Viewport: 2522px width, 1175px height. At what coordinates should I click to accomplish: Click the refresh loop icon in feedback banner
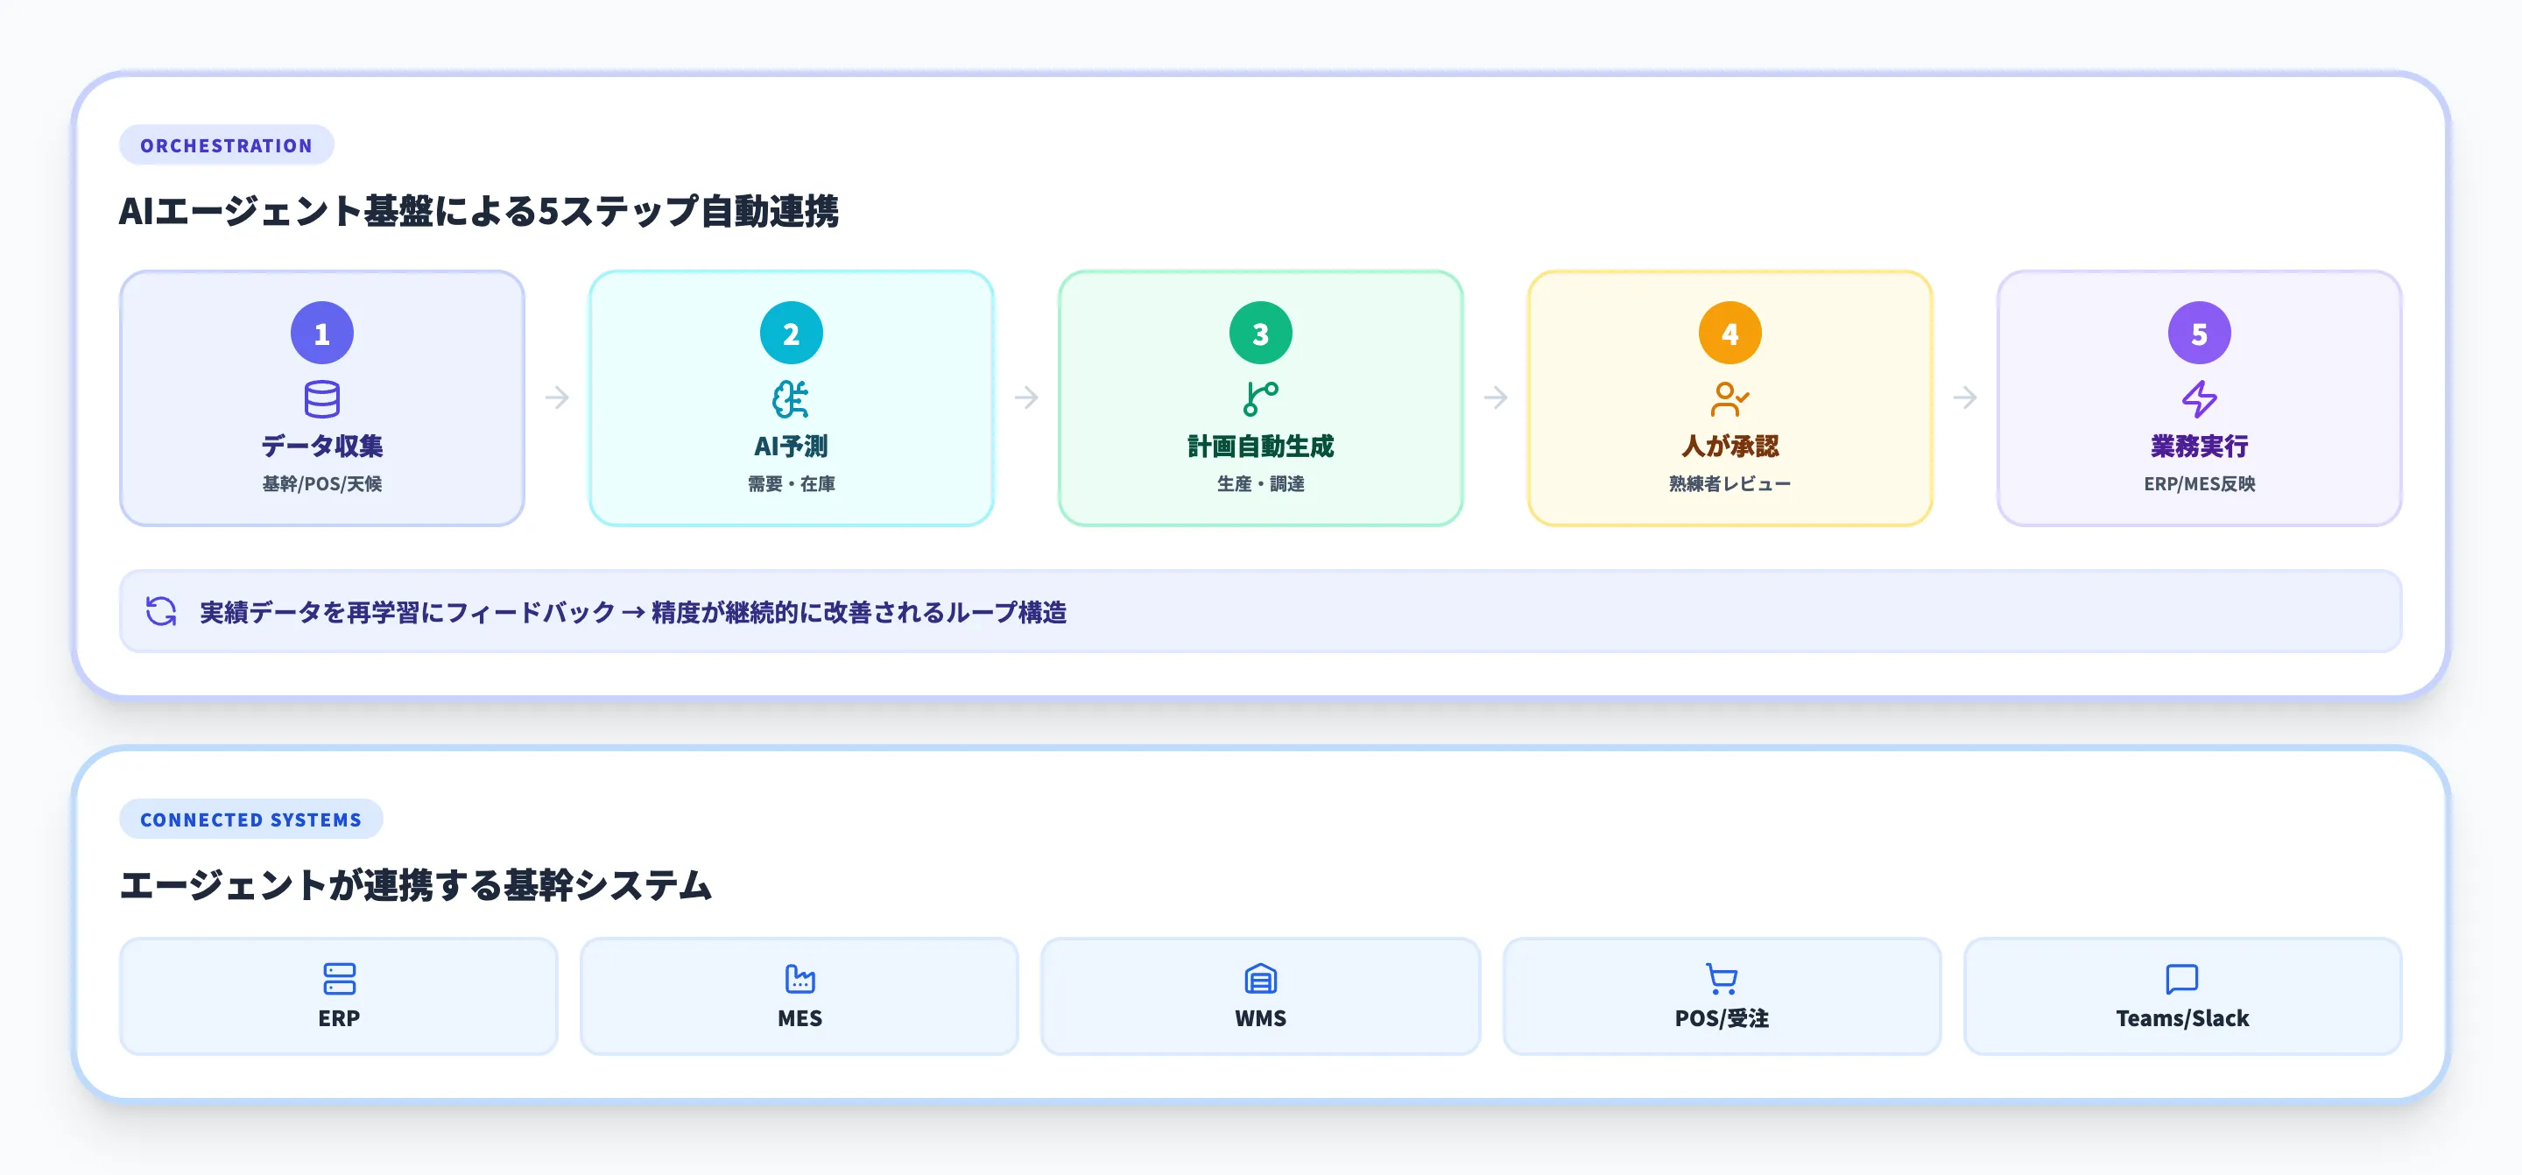(x=159, y=610)
